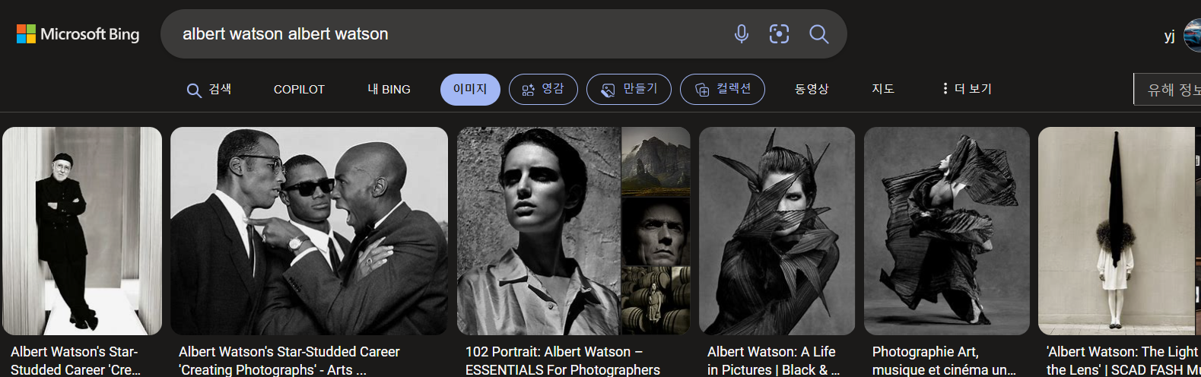This screenshot has height=377, width=1201.
Task: Click the yj username text
Action: coord(1170,36)
